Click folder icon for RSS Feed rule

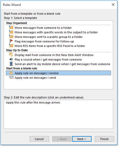11,46
